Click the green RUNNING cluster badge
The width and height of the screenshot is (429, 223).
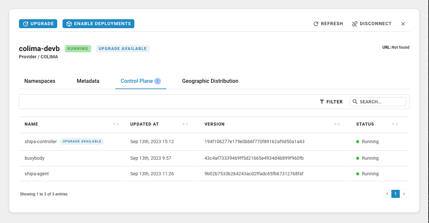point(78,49)
